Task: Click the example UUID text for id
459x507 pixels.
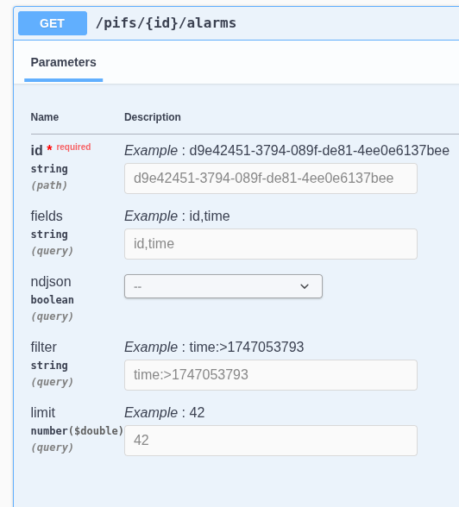Action: coord(319,151)
